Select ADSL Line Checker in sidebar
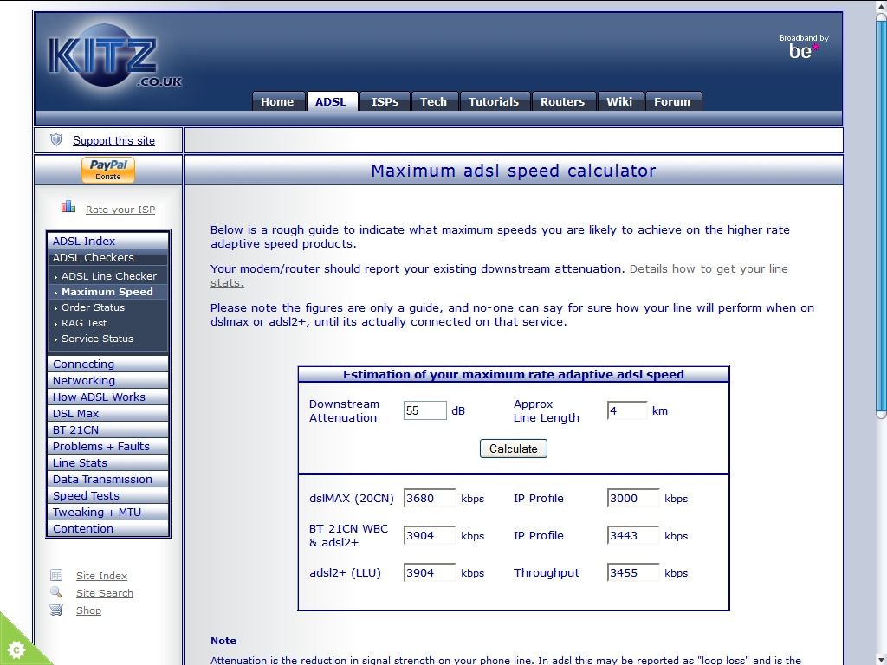 108,276
